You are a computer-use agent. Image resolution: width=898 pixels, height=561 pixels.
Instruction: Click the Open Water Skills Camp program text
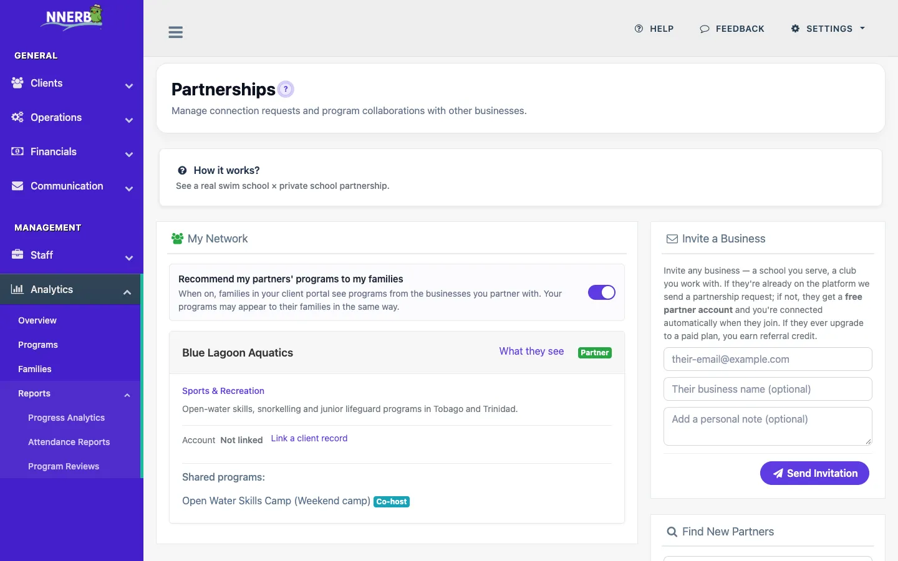pos(276,501)
